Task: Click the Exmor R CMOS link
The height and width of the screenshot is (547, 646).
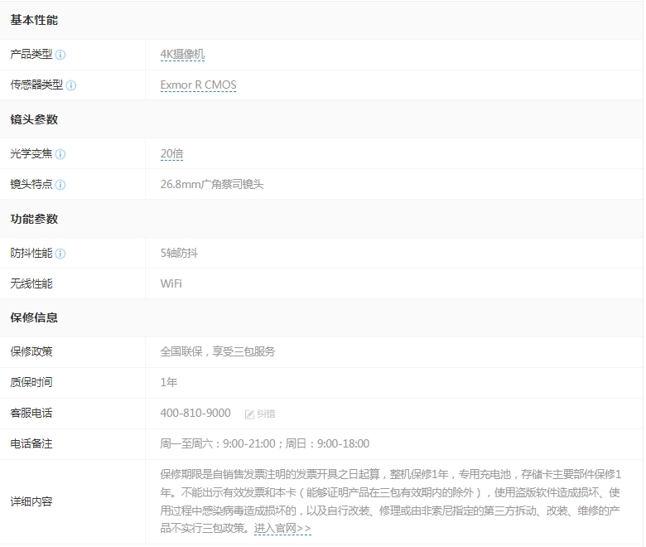Action: [198, 85]
